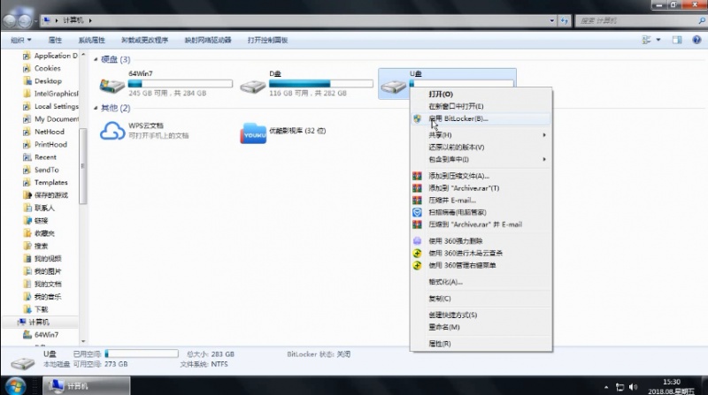The width and height of the screenshot is (708, 395).
Task: Open the Windows Start orb
Action: [x=15, y=386]
